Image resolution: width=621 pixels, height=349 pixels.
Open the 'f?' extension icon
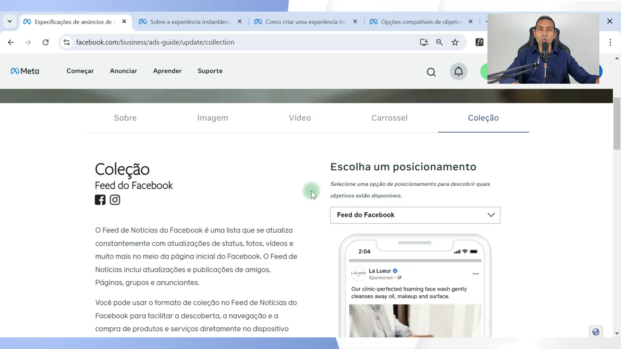[479, 42]
